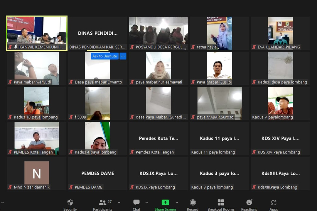Open more options for Erwanto's tile
This screenshot has height=211, width=317.
123,56
